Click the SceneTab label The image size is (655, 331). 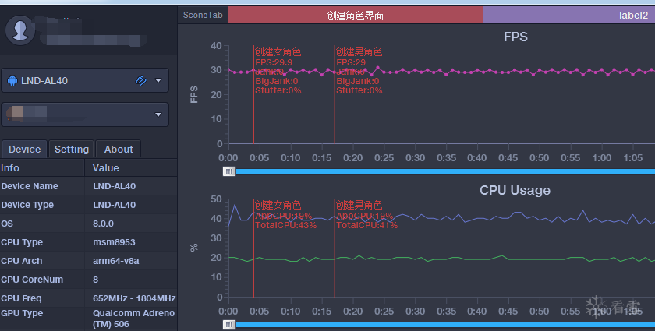(x=203, y=15)
